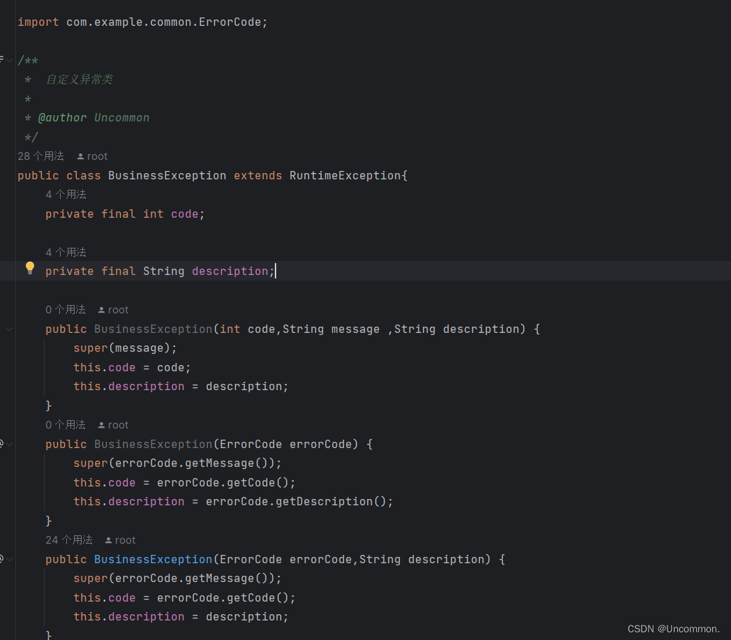Click "this.code = code;" assignment
This screenshot has width=731, height=640.
132,368
